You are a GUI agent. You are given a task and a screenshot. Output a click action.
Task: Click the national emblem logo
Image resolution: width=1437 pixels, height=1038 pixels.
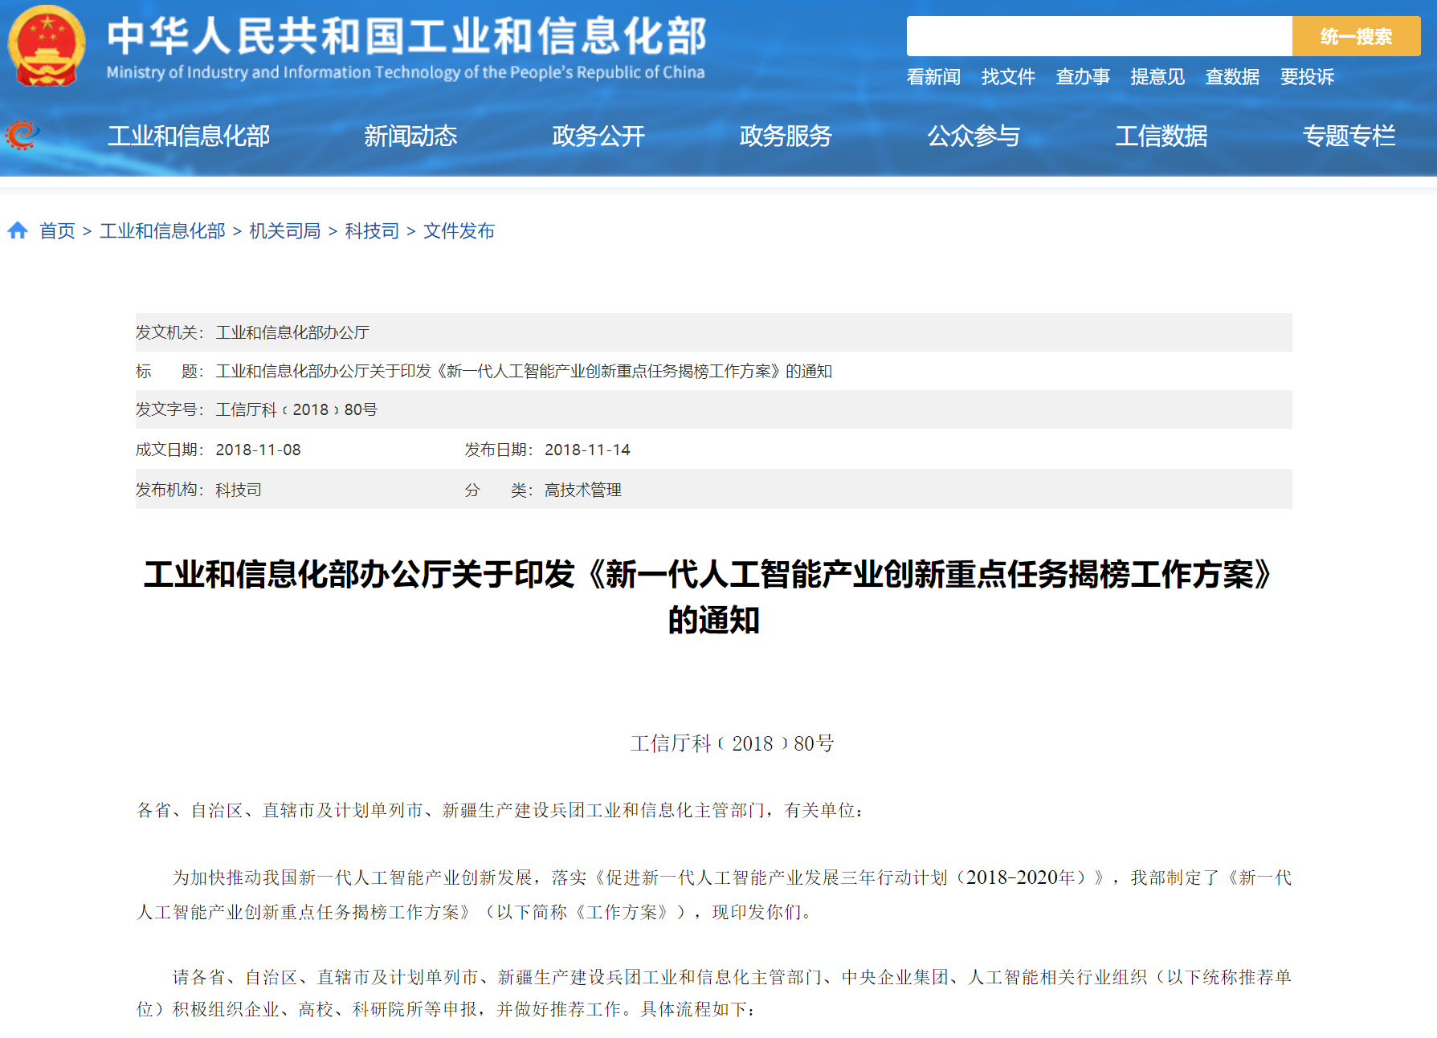[47, 46]
